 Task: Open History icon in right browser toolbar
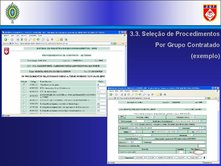140,94
